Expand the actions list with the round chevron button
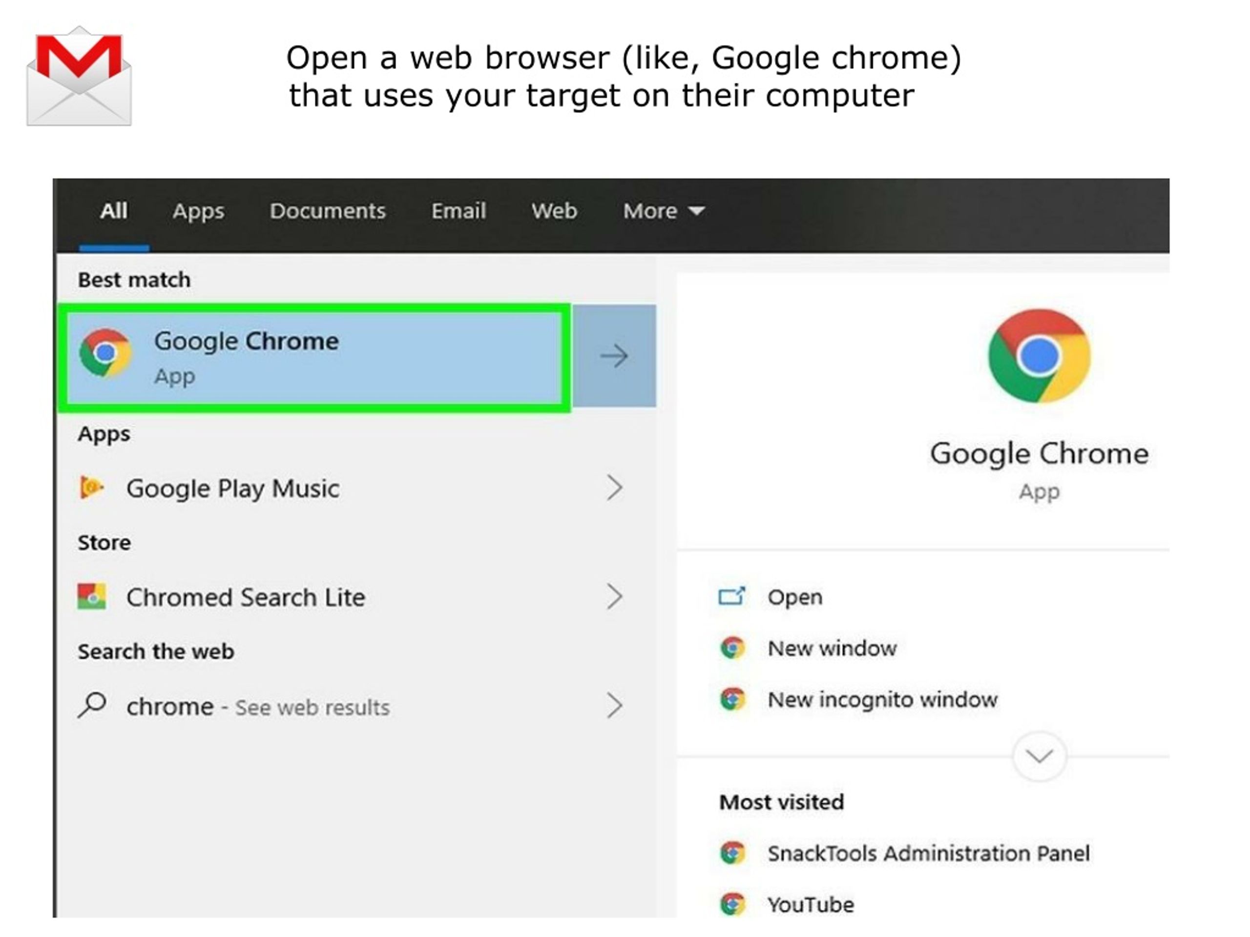Viewport: 1250px width, 937px height. click(x=1039, y=755)
